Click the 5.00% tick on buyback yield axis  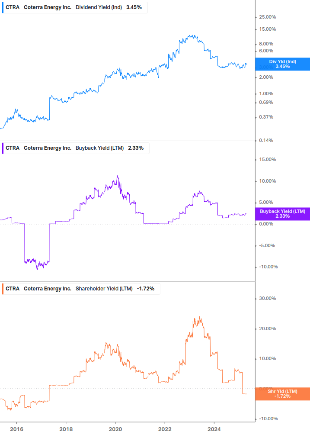(x=266, y=202)
